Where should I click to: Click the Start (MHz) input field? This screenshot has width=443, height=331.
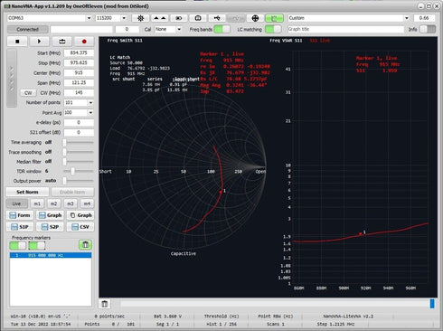point(79,52)
